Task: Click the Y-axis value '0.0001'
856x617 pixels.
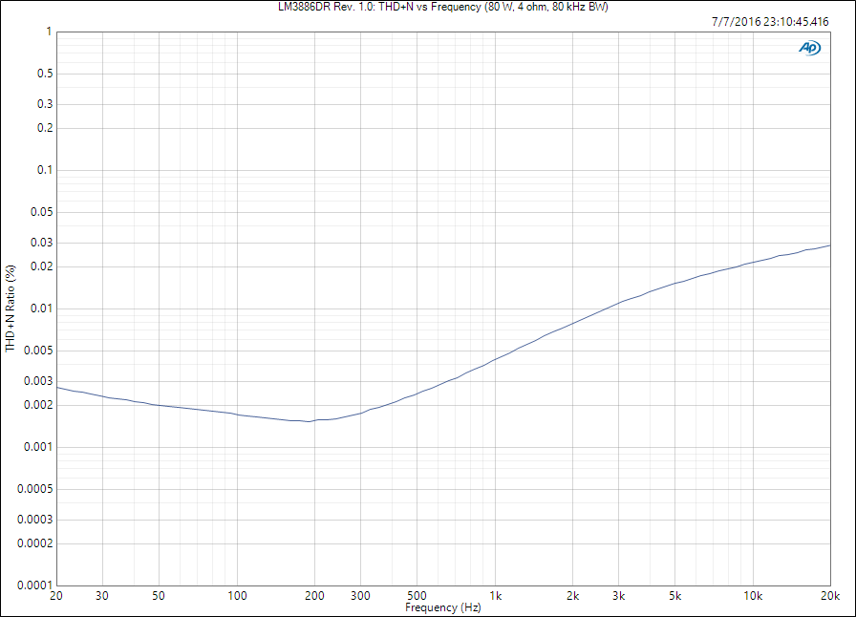Action: (x=35, y=585)
